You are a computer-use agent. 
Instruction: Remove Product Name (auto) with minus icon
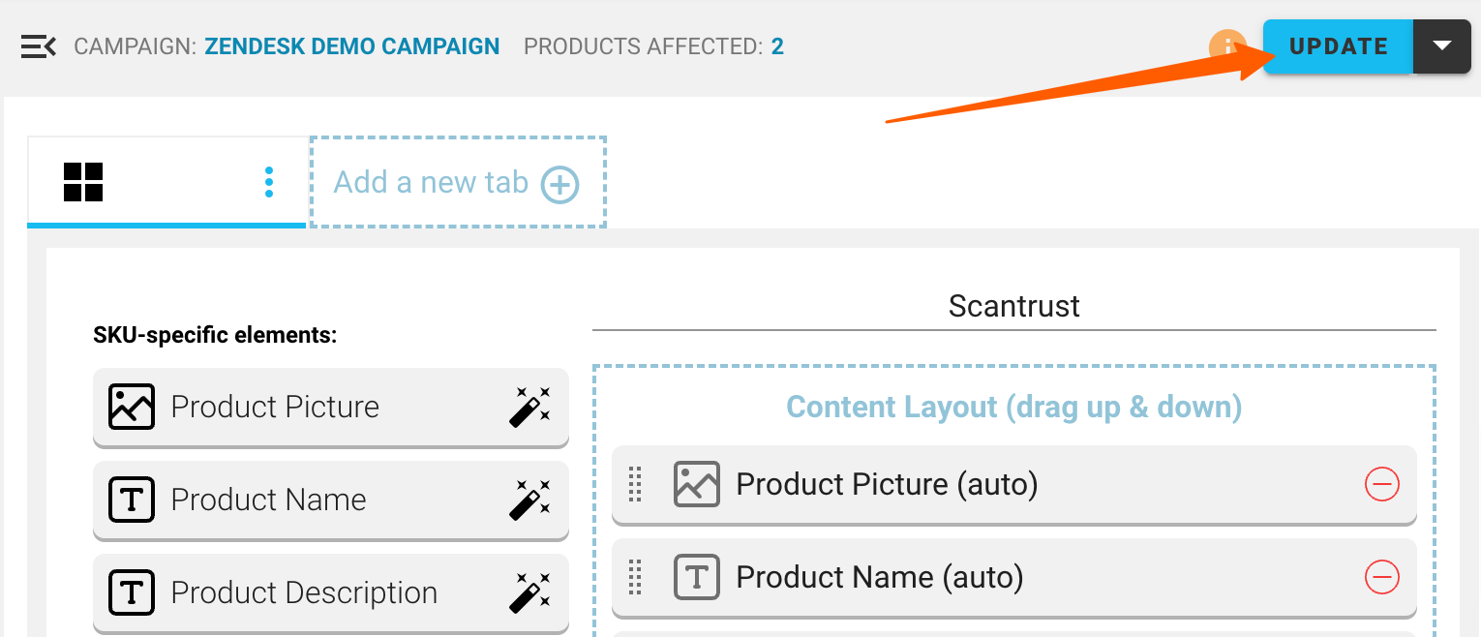[x=1382, y=577]
